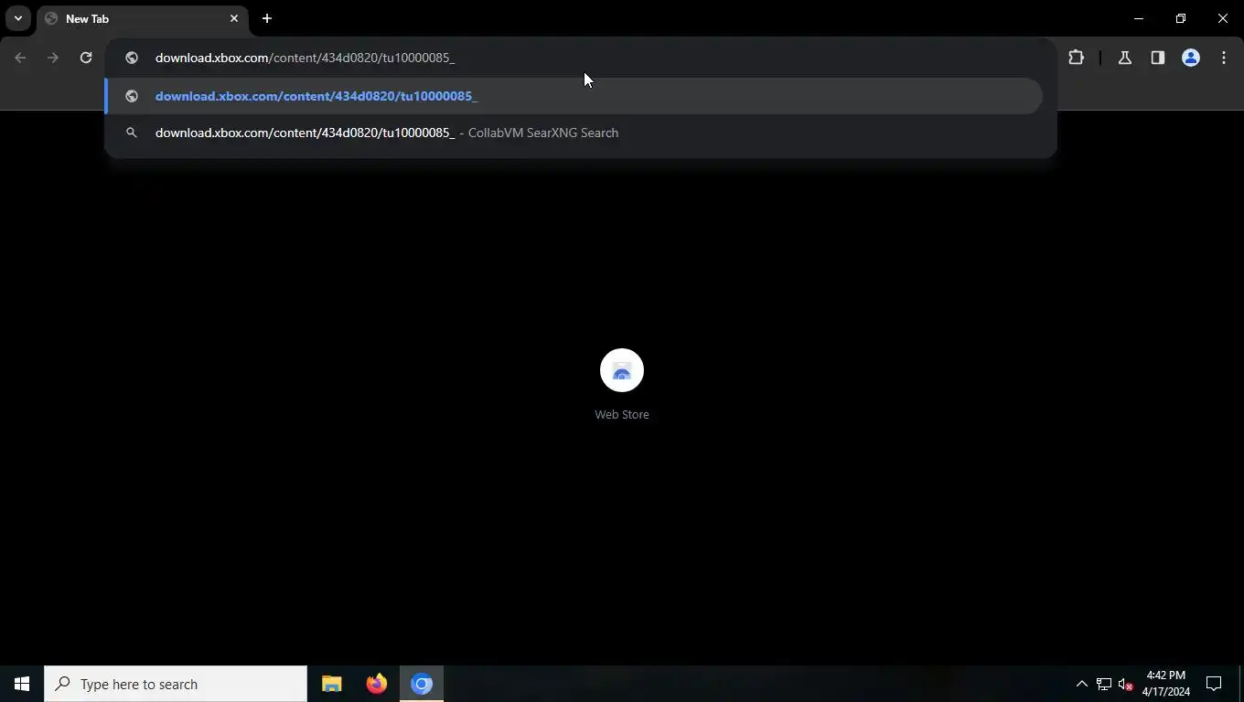Open Chrome Labs flask icon
This screenshot has height=702, width=1244.
1125,58
